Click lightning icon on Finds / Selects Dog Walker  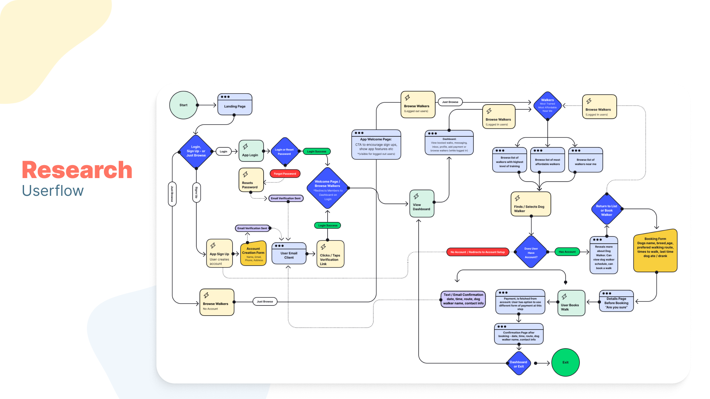coord(517,198)
